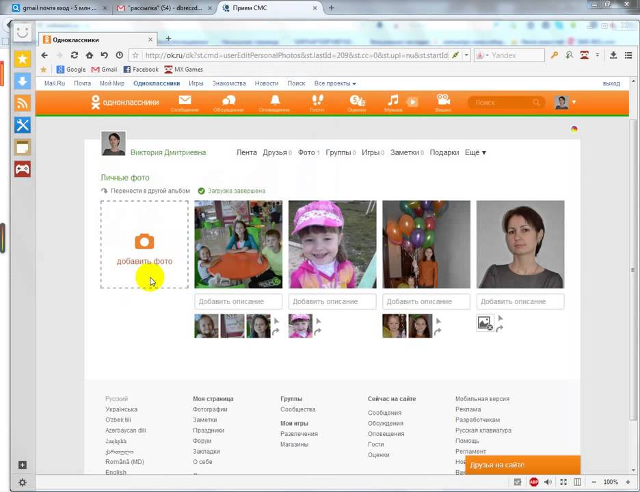
Task: Rotate the woman portrait photo with arrow icon
Action: click(x=500, y=328)
